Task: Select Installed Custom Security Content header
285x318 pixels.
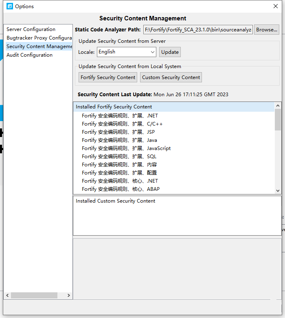Action: (x=116, y=201)
